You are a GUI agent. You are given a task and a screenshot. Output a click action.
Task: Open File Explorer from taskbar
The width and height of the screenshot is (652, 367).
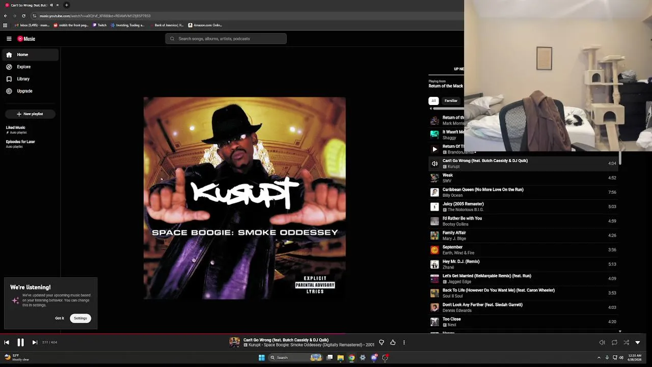[x=340, y=357]
